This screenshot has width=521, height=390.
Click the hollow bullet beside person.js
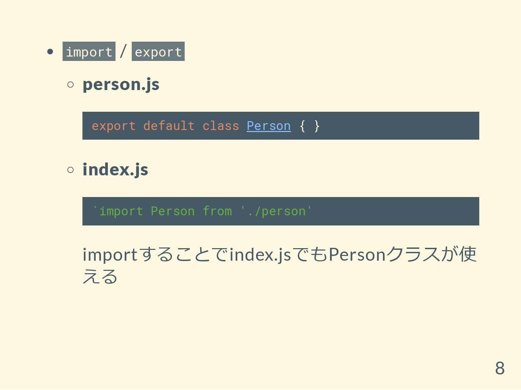(71, 85)
